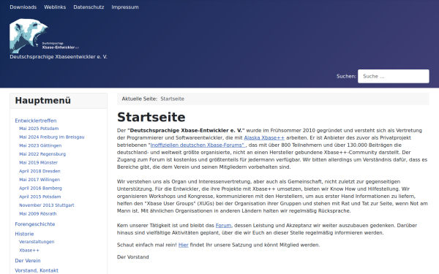
Task: Open Veranstaltungen under Historie
Action: pos(37,242)
